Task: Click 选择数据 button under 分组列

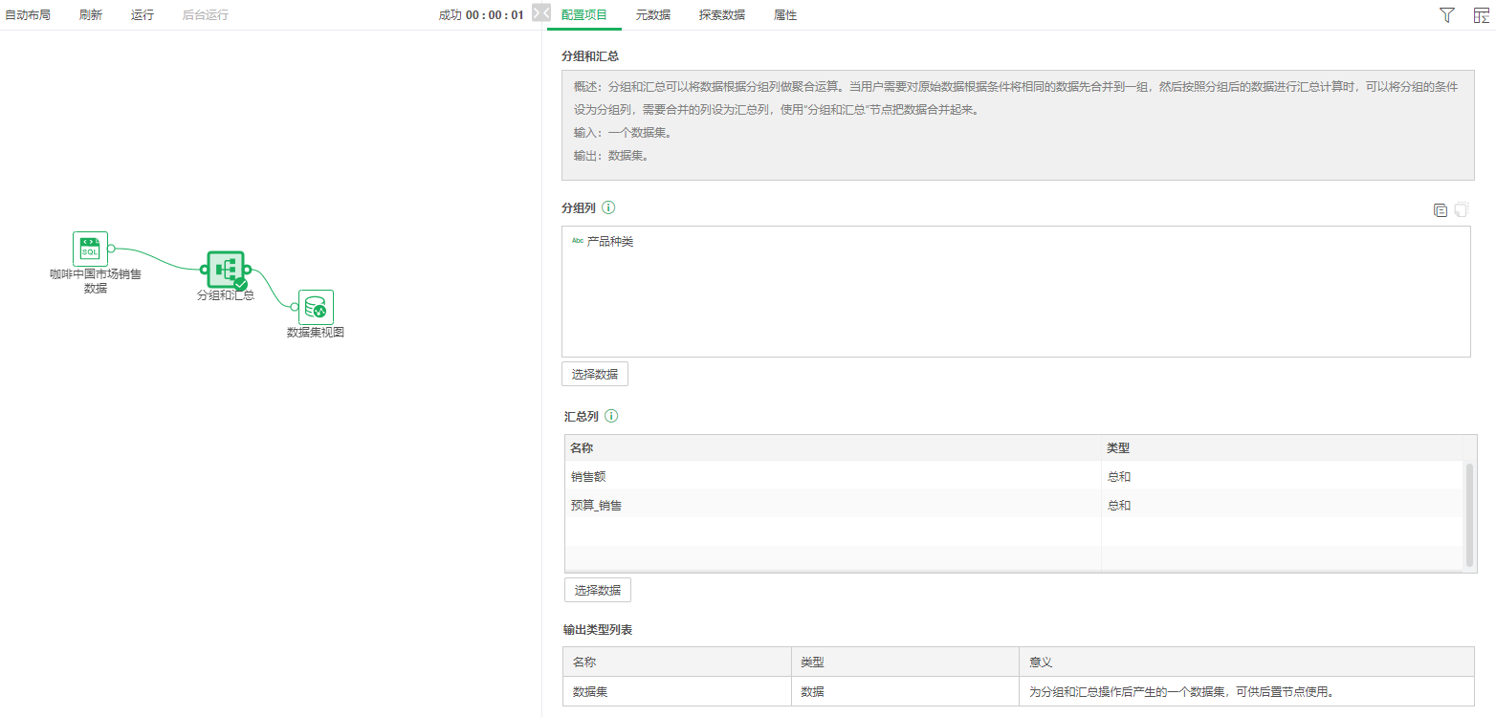Action: (594, 374)
